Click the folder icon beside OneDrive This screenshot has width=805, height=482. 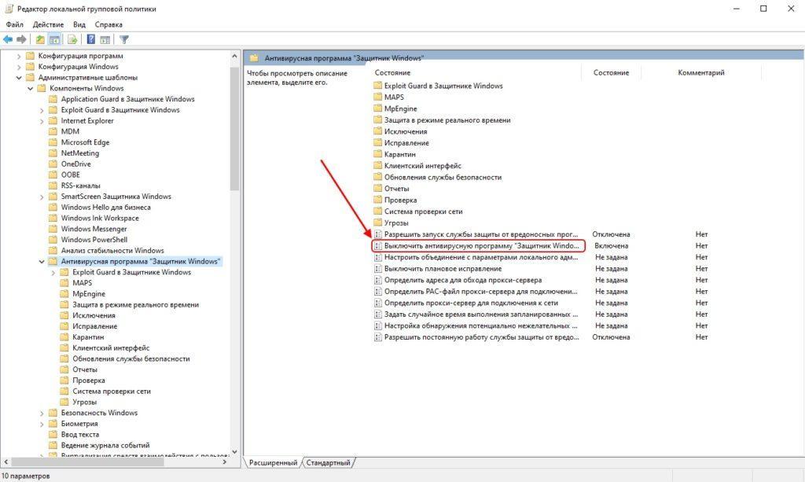pos(53,164)
